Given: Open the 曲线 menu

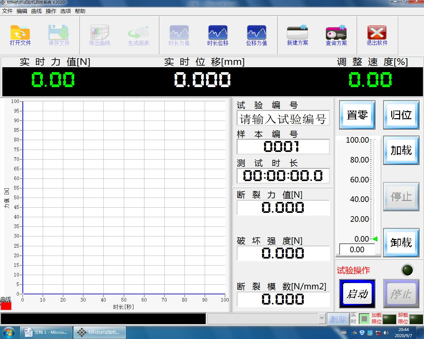Looking at the screenshot, I should pos(36,11).
